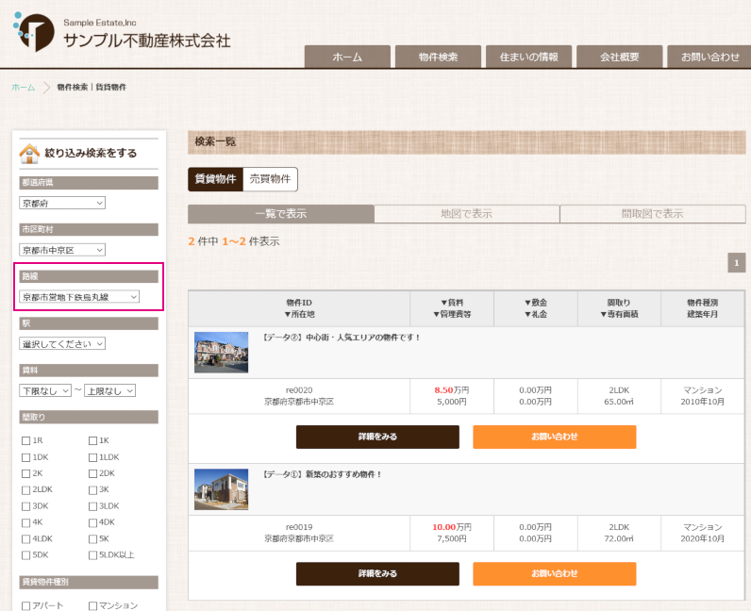Check the 1LDK layout checkbox
The image size is (751, 611).
92,457
